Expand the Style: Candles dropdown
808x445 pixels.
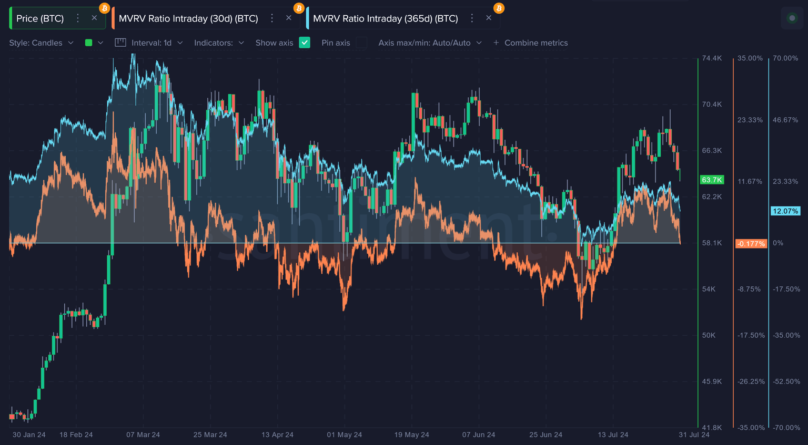[x=41, y=43]
